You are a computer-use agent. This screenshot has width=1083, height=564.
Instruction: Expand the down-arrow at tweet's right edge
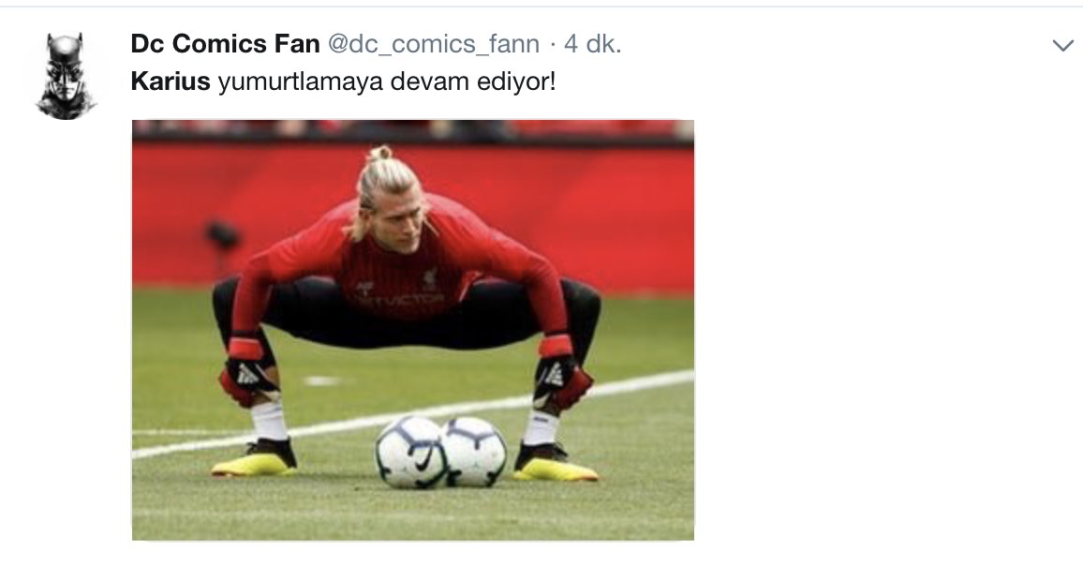(x=1062, y=46)
